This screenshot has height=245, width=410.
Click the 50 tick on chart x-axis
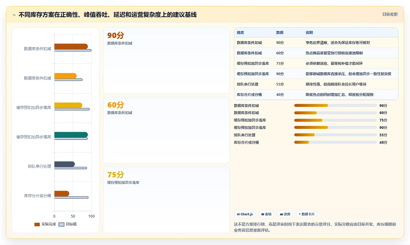[73, 216]
